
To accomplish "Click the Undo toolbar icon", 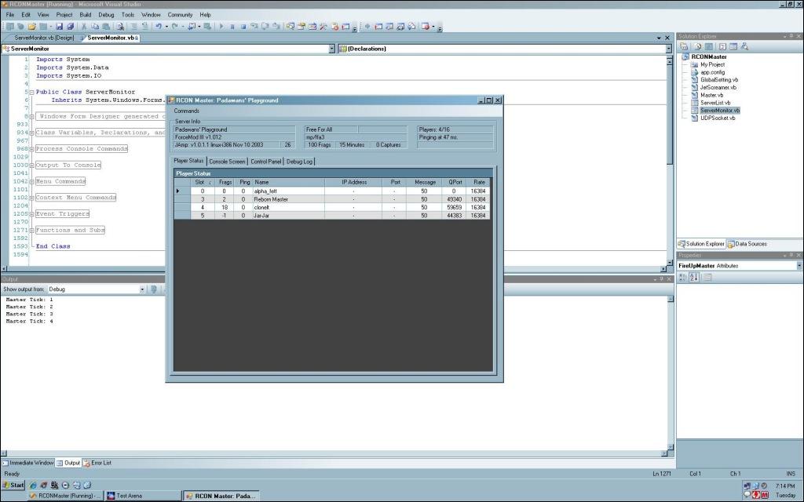I will (x=159, y=26).
